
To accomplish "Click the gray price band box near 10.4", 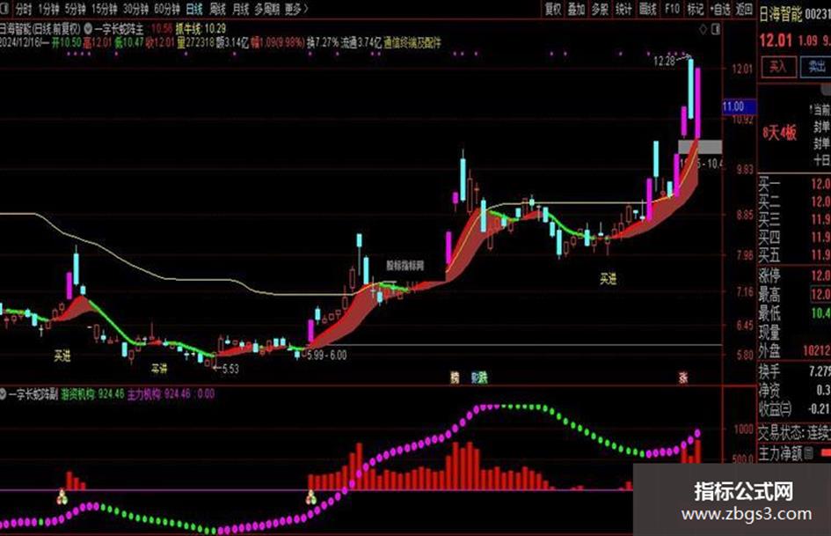I will 700,147.
